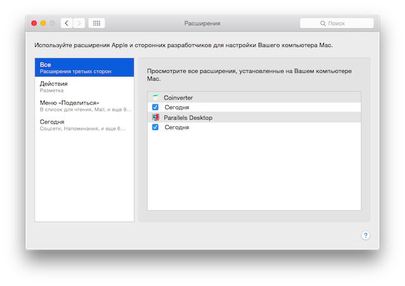The image size is (405, 286).
Task: Click the Расширения window title
Action: click(202, 23)
